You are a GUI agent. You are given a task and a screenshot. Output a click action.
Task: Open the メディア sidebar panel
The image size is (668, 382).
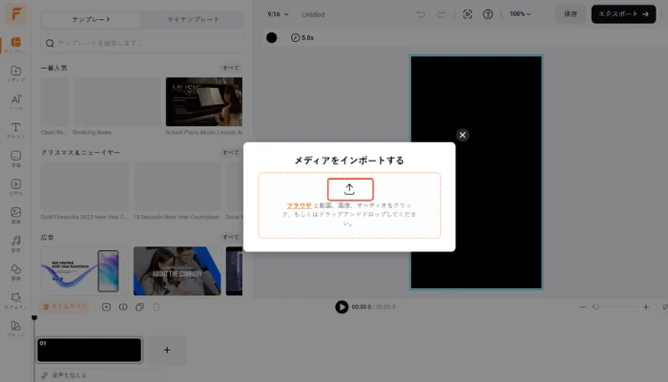(x=16, y=74)
